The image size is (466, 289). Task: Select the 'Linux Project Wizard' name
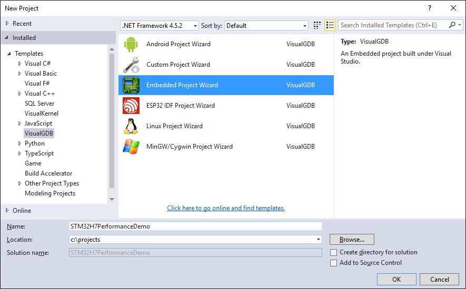(174, 126)
